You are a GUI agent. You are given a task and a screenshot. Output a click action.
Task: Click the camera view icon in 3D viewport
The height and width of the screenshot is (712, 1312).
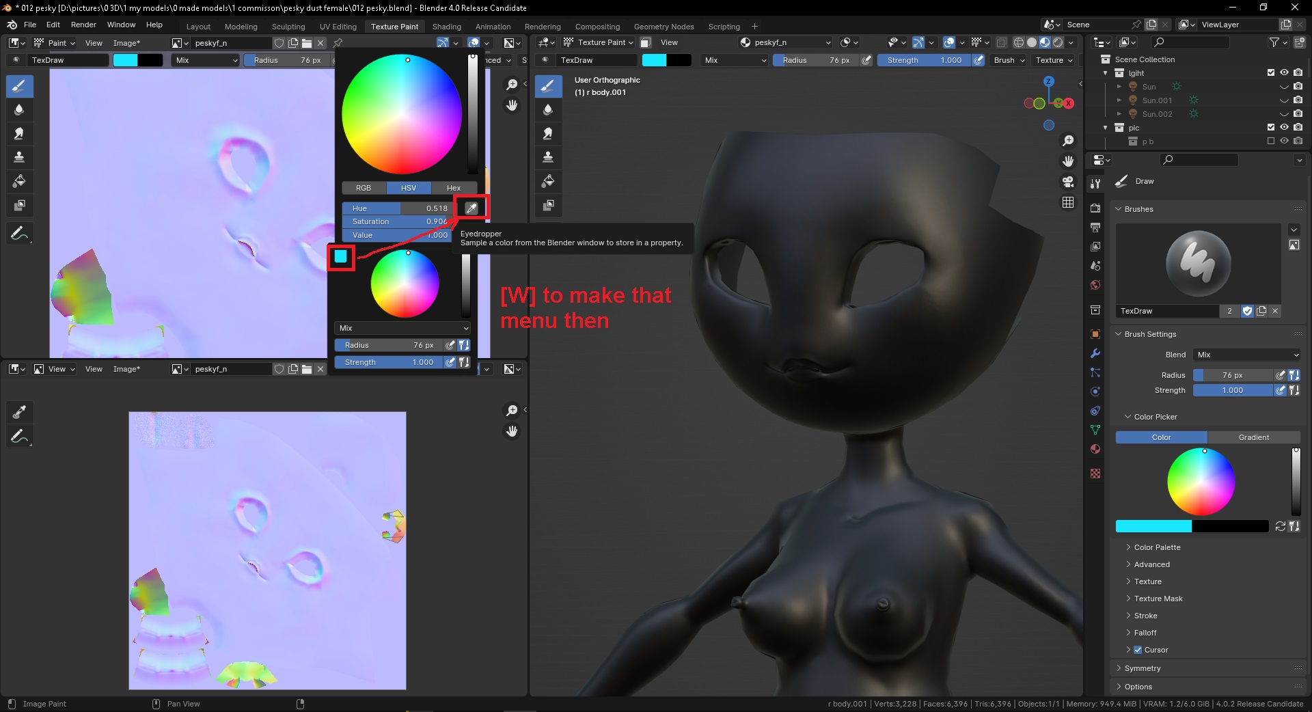point(1068,182)
